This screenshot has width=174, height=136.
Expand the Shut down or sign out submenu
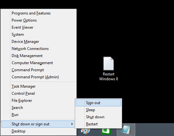[38, 124]
